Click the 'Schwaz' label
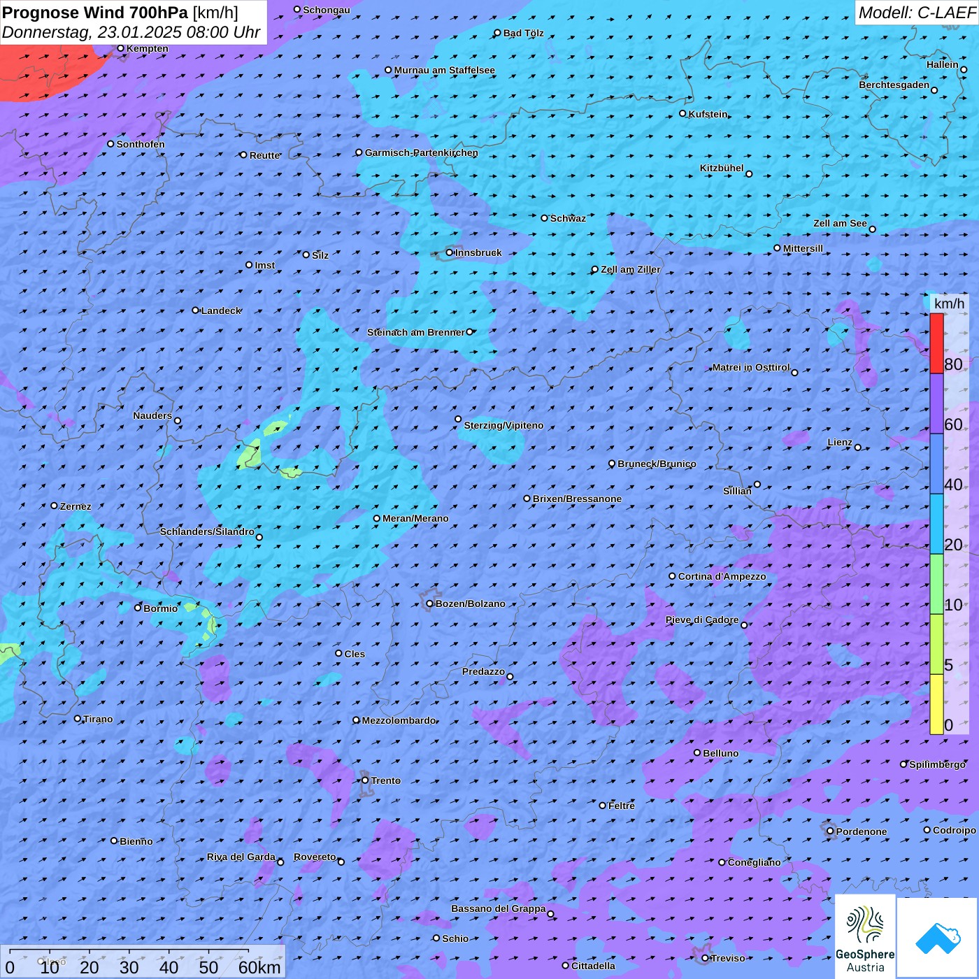Image resolution: width=979 pixels, height=979 pixels. [568, 218]
